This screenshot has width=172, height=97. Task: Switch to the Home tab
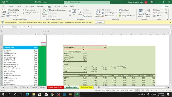[11, 6]
